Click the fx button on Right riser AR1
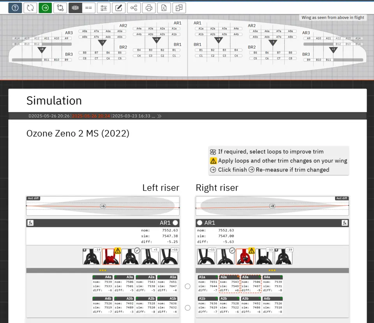The width and height of the screenshot is (374, 323). 345,223
